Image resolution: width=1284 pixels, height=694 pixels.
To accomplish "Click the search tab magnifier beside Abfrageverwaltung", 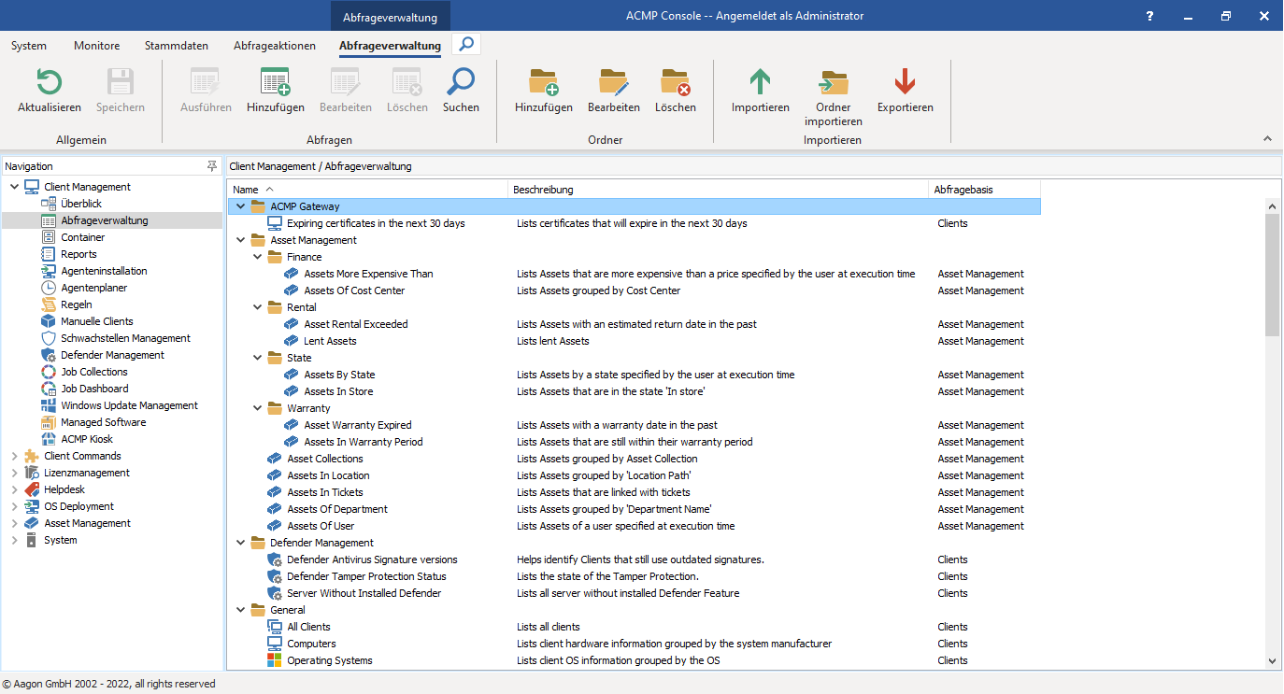I will pyautogui.click(x=466, y=44).
